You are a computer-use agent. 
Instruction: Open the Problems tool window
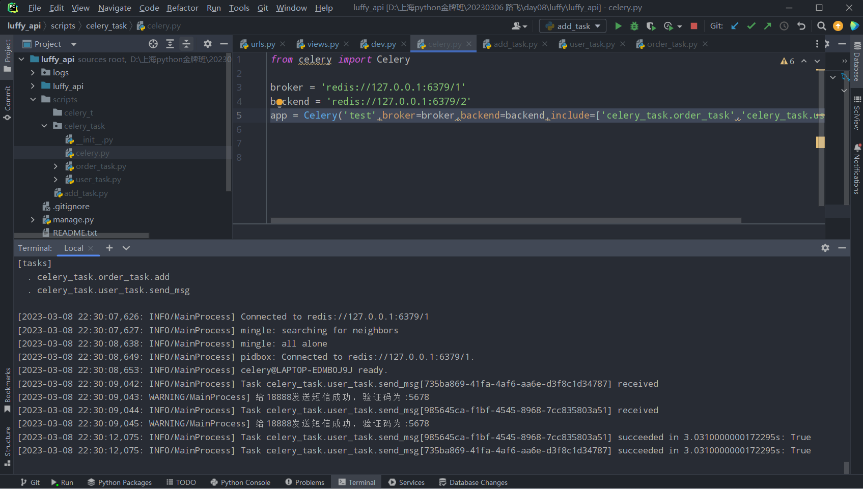pos(304,482)
